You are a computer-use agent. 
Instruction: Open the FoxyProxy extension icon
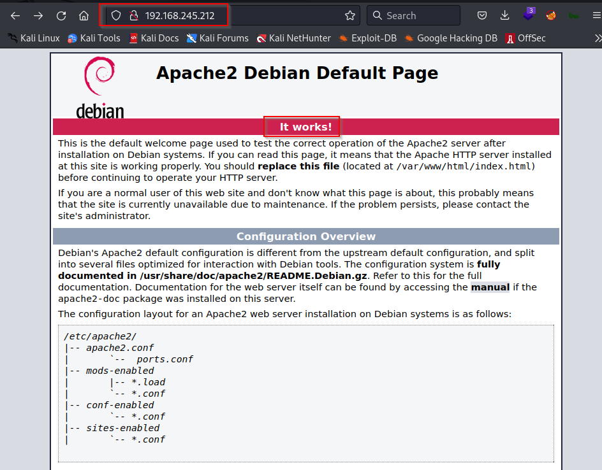tap(551, 16)
